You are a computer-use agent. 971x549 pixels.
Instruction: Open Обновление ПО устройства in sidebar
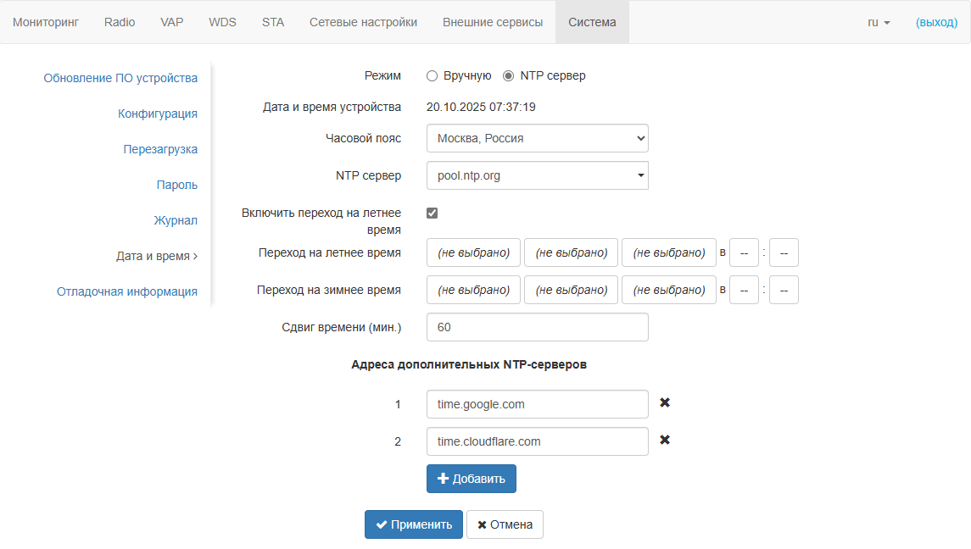point(120,78)
